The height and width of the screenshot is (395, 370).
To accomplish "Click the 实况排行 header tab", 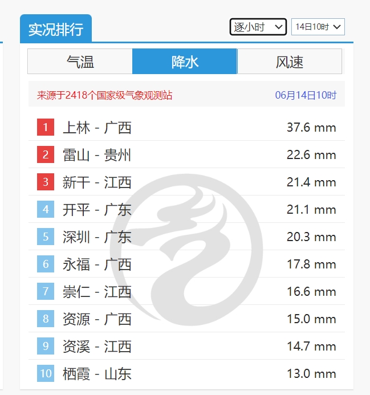I will click(56, 29).
